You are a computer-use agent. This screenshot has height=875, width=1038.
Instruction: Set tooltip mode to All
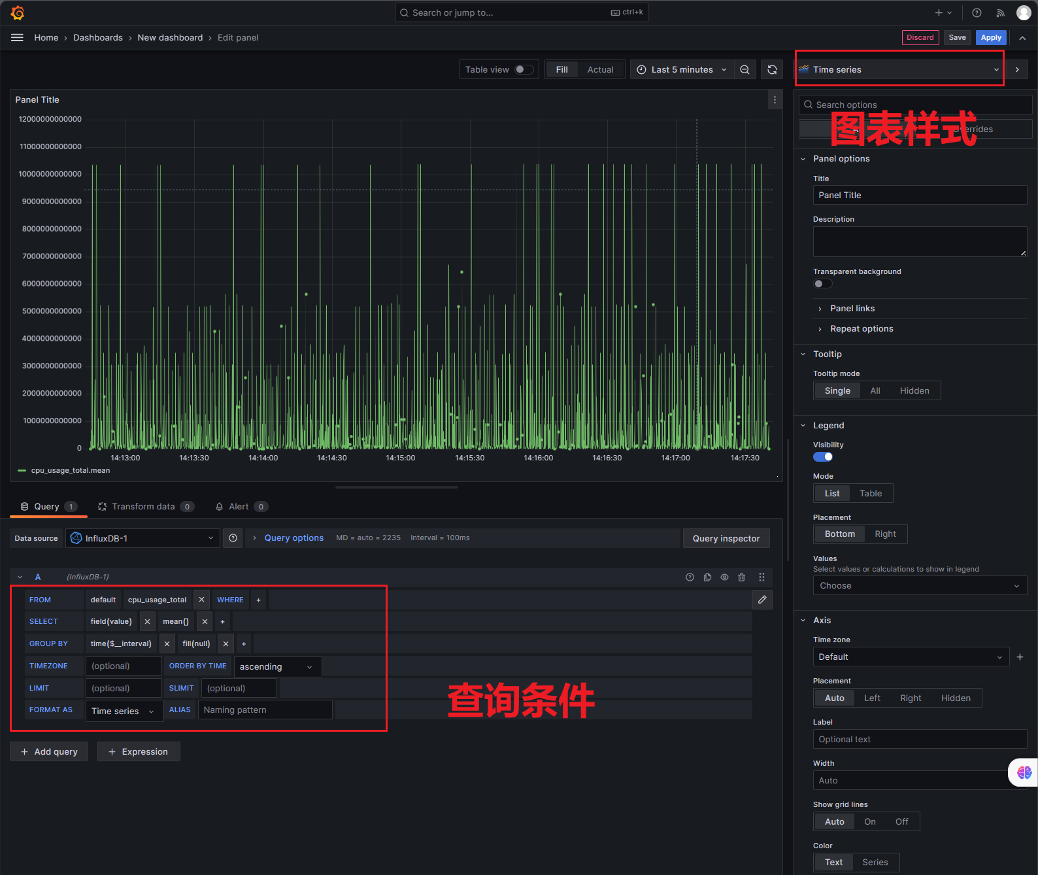click(x=875, y=390)
